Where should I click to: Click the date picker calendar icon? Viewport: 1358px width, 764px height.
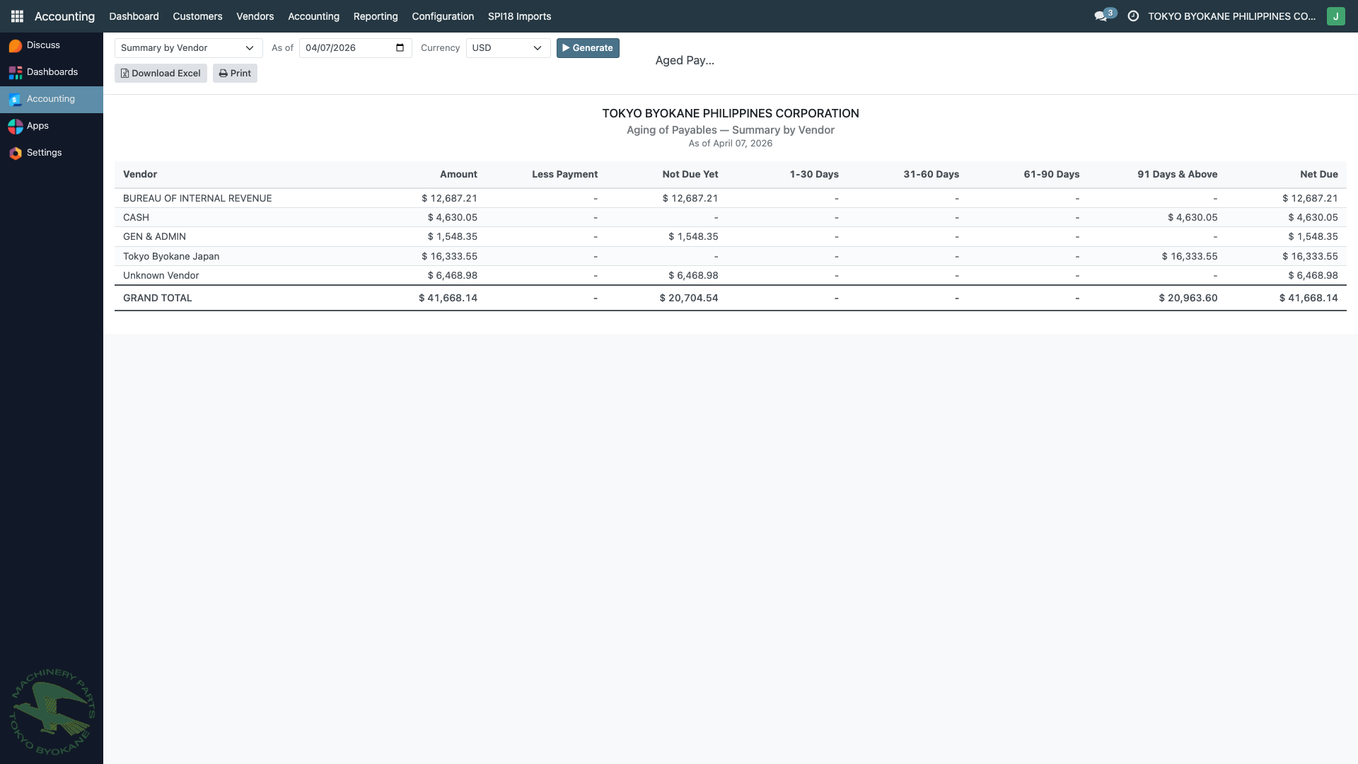click(400, 48)
